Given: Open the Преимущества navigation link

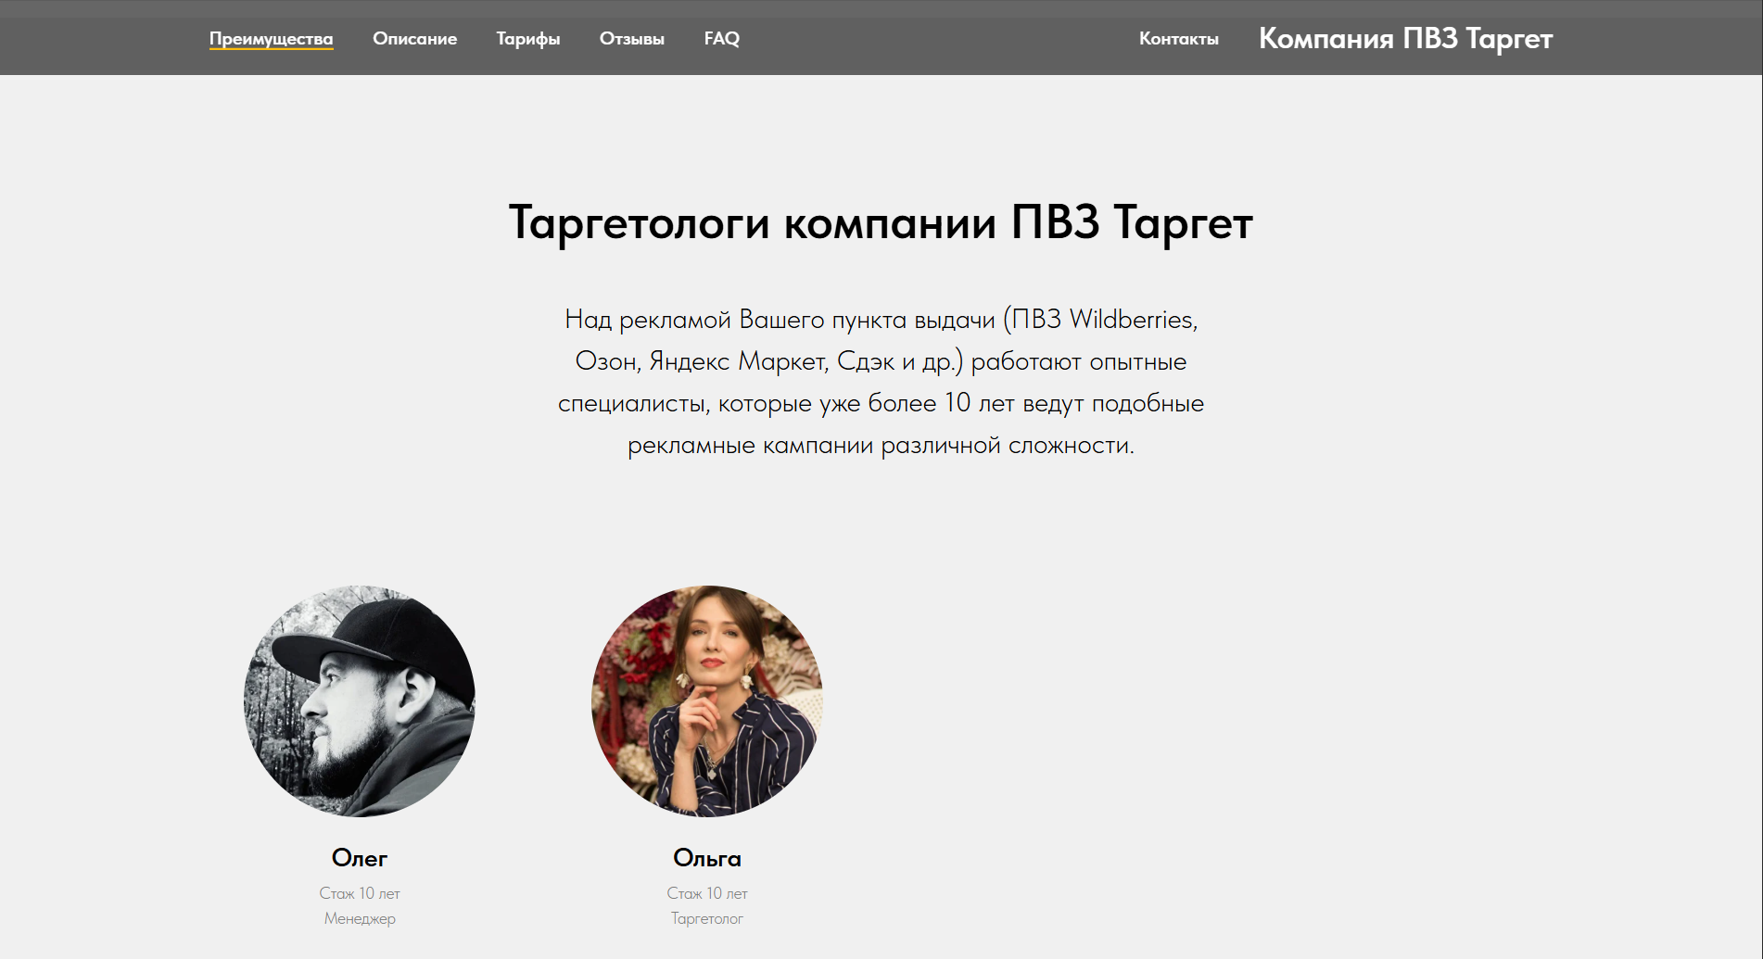Looking at the screenshot, I should 271,39.
